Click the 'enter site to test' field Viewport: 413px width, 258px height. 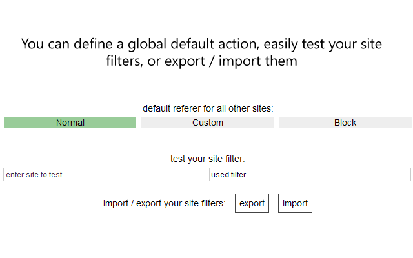click(x=104, y=175)
